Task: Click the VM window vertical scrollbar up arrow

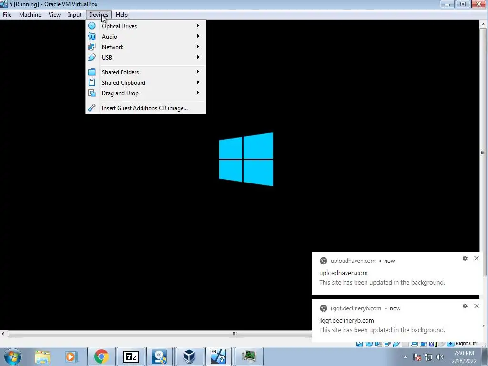Action: tap(483, 24)
